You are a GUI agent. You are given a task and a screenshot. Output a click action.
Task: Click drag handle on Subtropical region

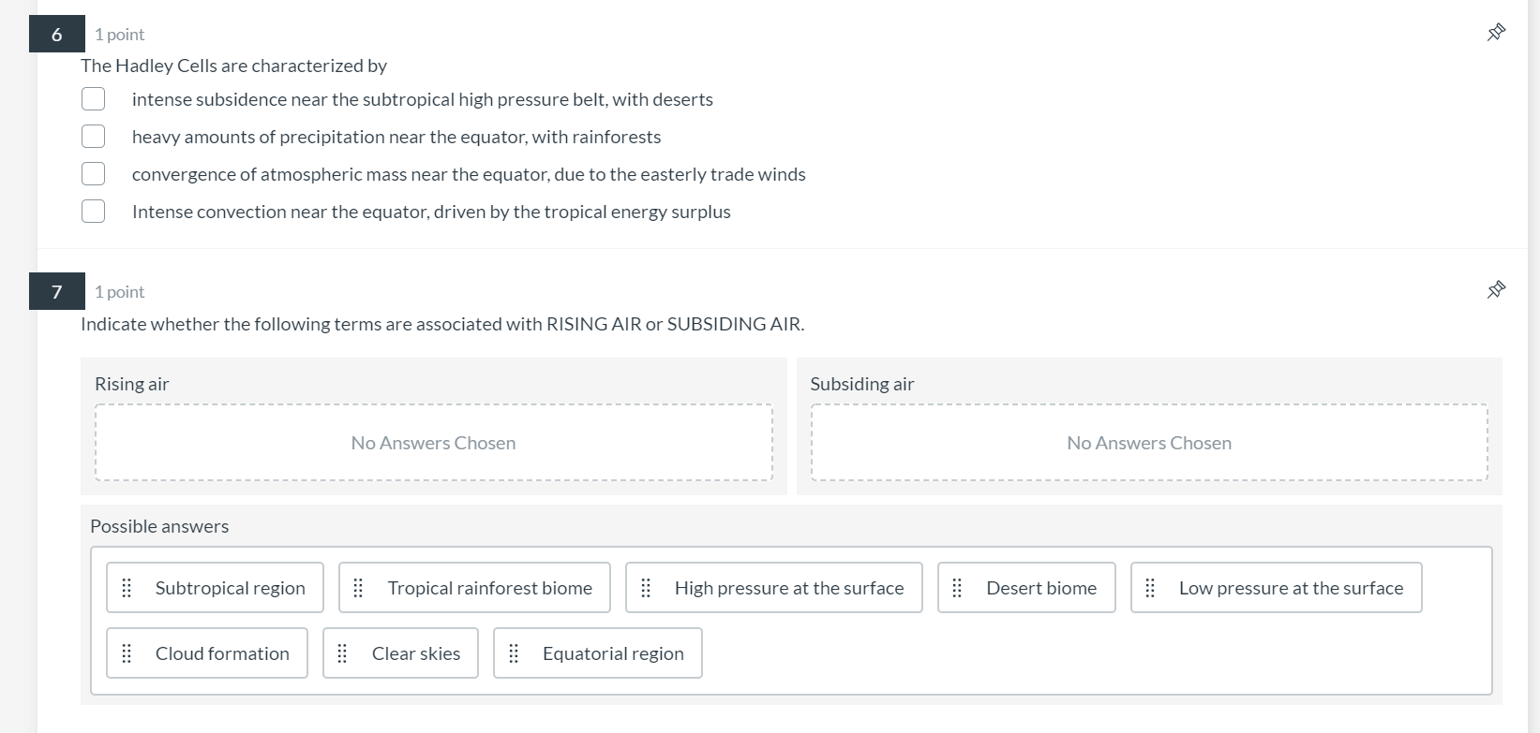point(127,588)
